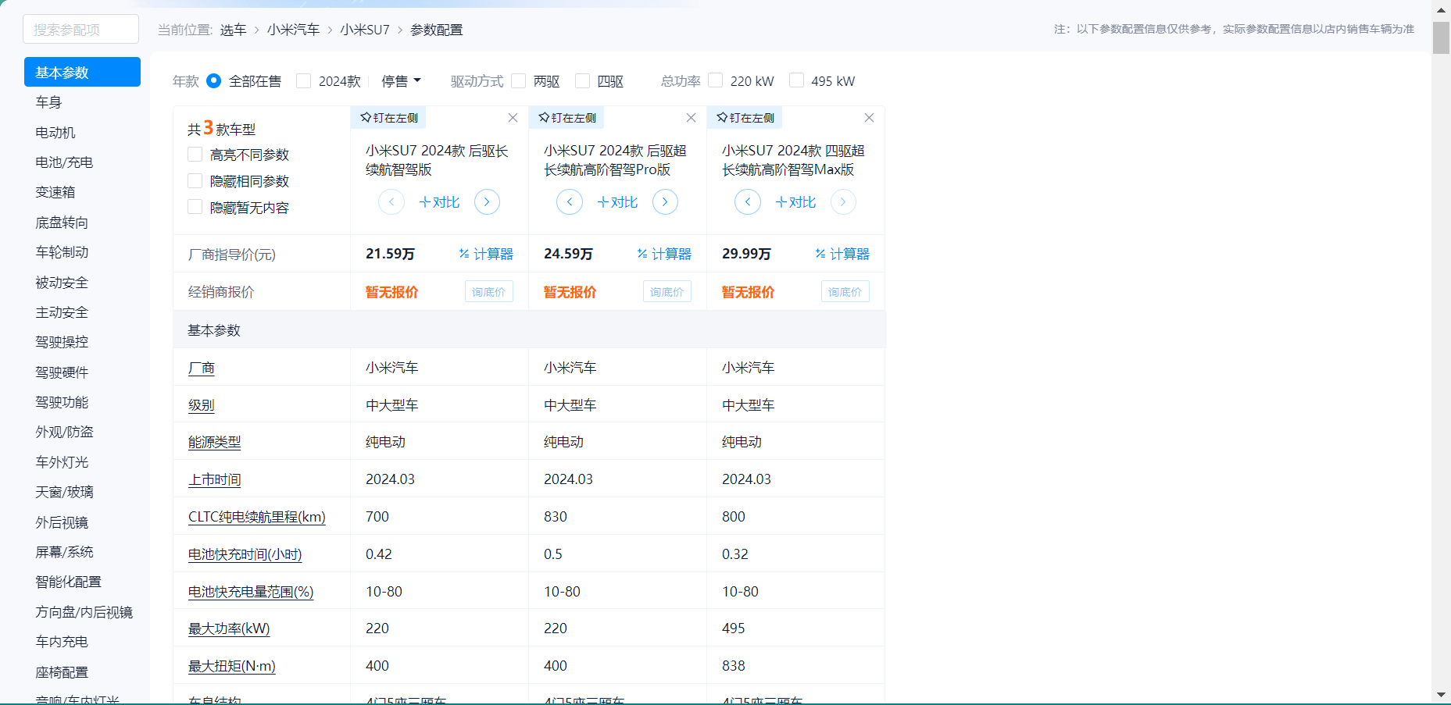Select the 全部在售 radio button
This screenshot has height=705, width=1451.
click(213, 81)
